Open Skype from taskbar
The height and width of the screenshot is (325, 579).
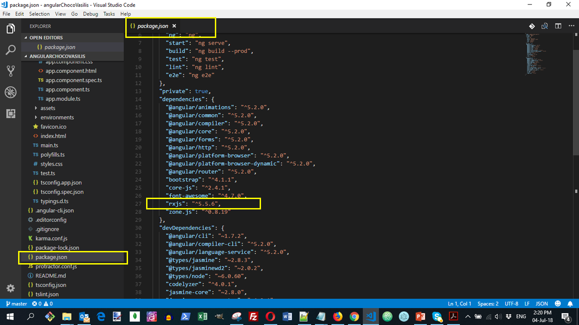pyautogui.click(x=437, y=316)
